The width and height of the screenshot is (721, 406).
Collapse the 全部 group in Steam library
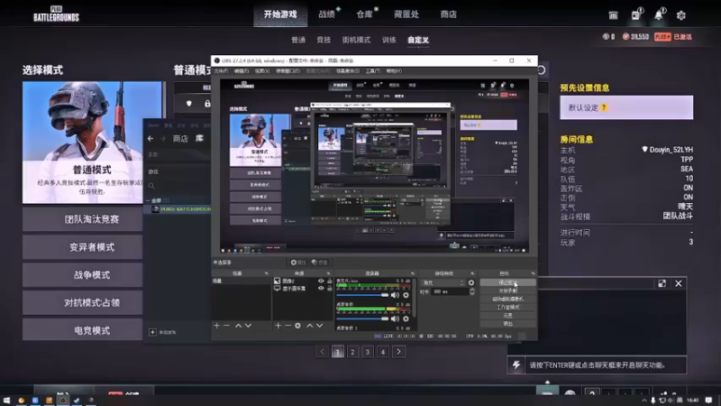click(x=148, y=200)
